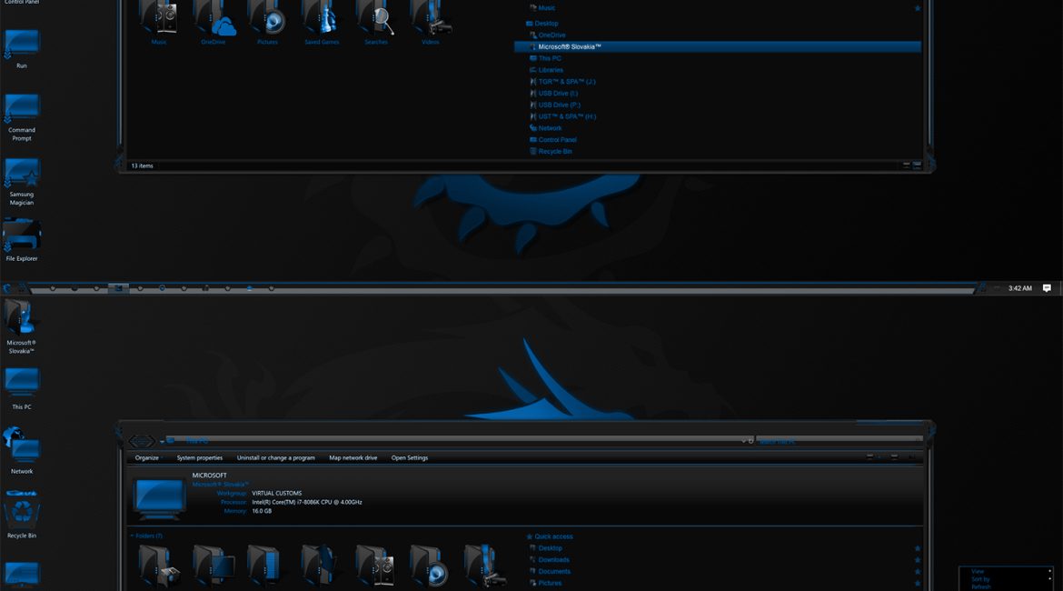
Task: Select the Music folder in upper Explorer window
Action: 159,23
